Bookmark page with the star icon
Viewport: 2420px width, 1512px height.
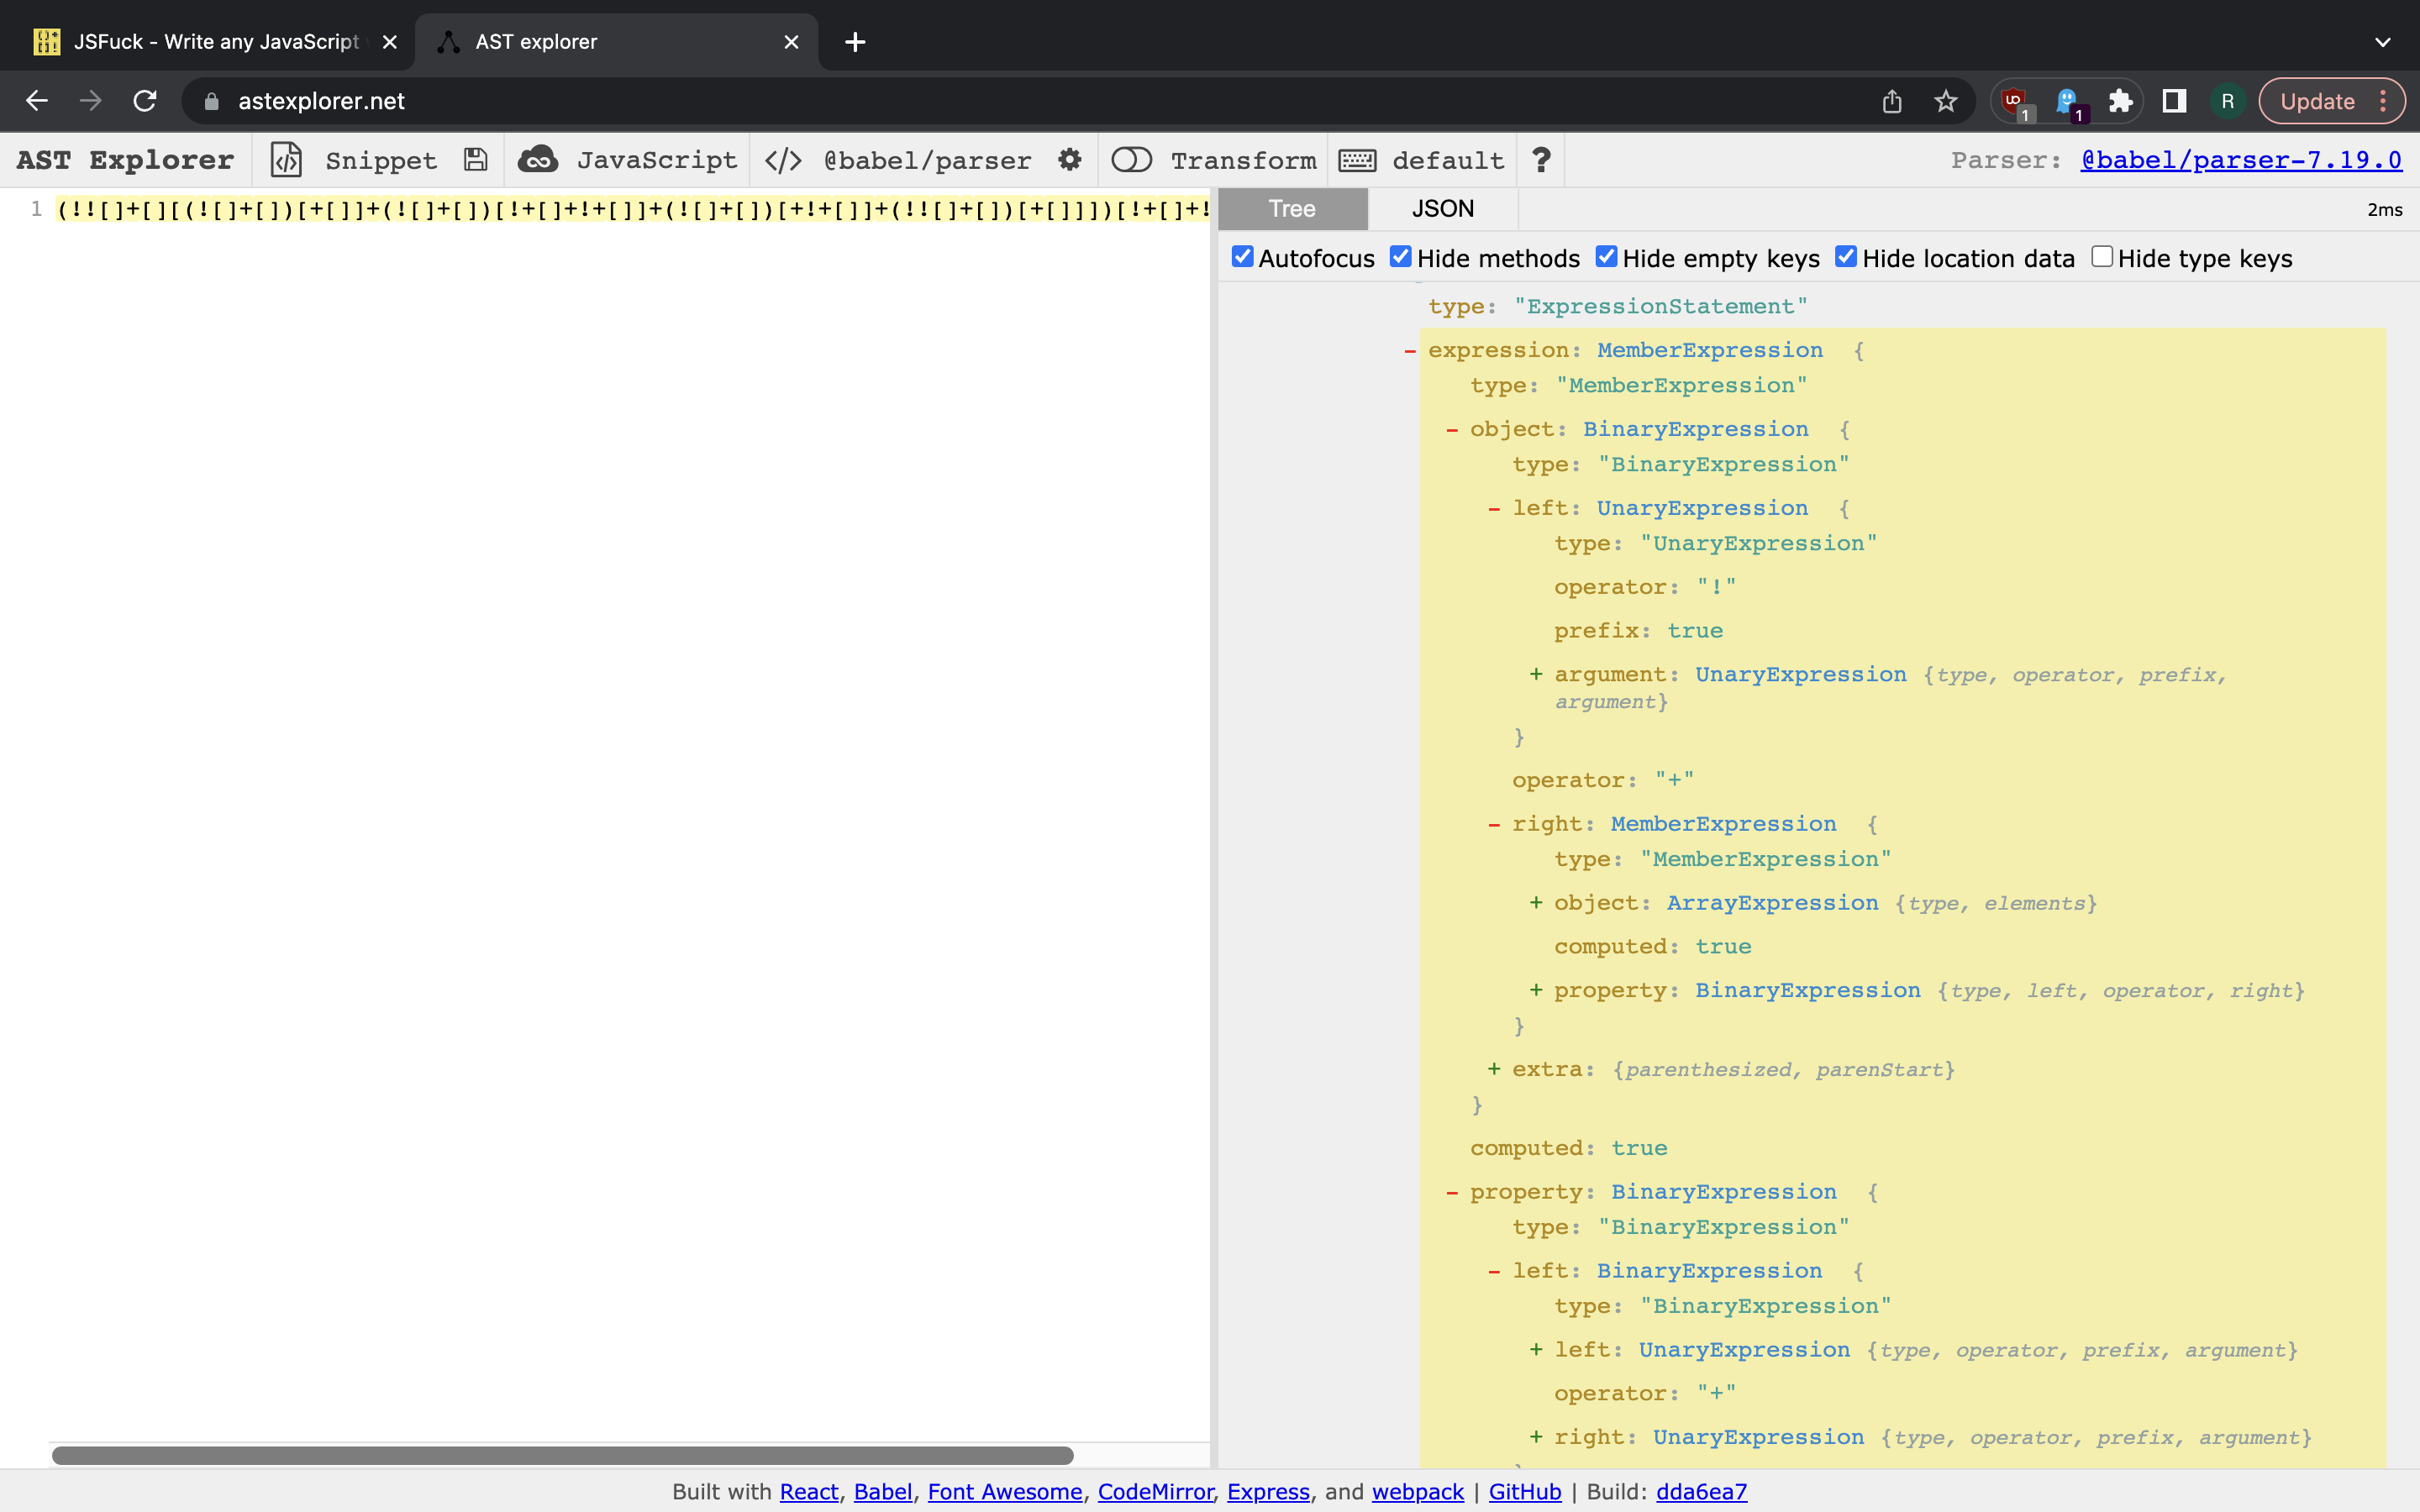point(1945,101)
